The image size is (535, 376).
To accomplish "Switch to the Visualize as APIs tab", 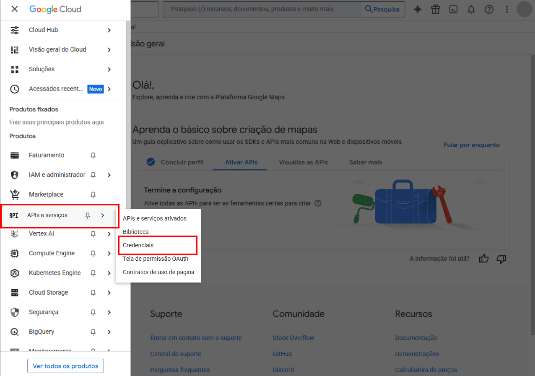I will coord(303,162).
